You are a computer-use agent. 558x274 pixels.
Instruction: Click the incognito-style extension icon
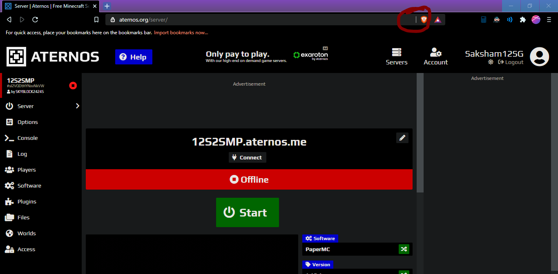[x=497, y=20]
